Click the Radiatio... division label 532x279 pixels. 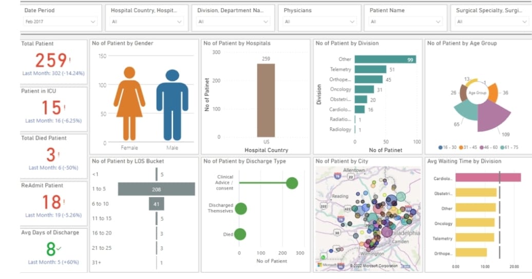340,119
